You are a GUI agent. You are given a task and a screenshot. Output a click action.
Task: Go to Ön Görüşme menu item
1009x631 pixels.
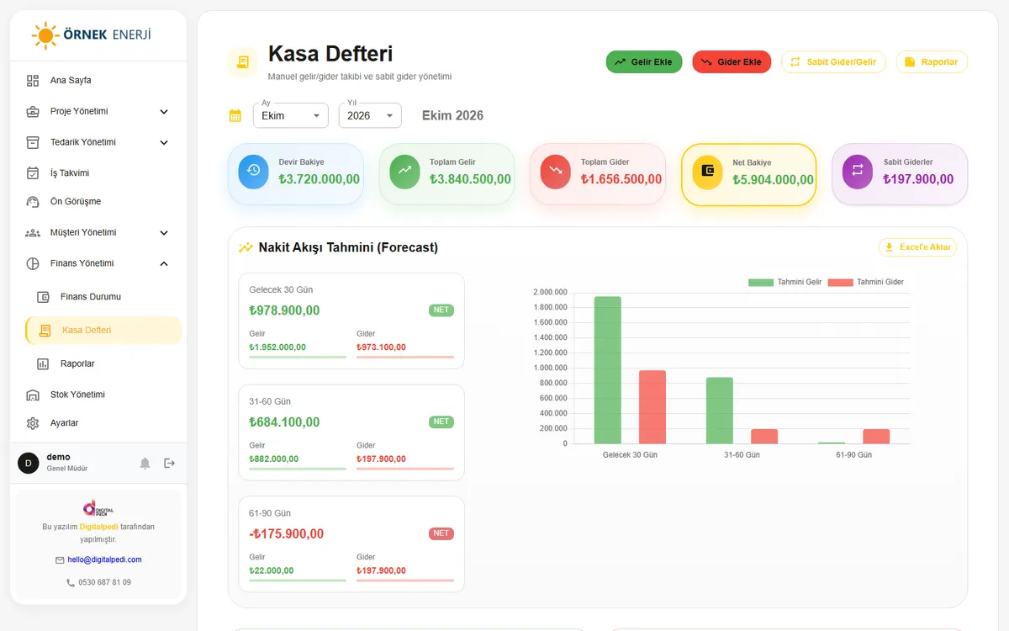98,202
